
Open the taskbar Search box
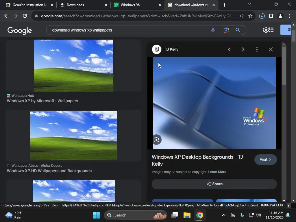(136, 215)
